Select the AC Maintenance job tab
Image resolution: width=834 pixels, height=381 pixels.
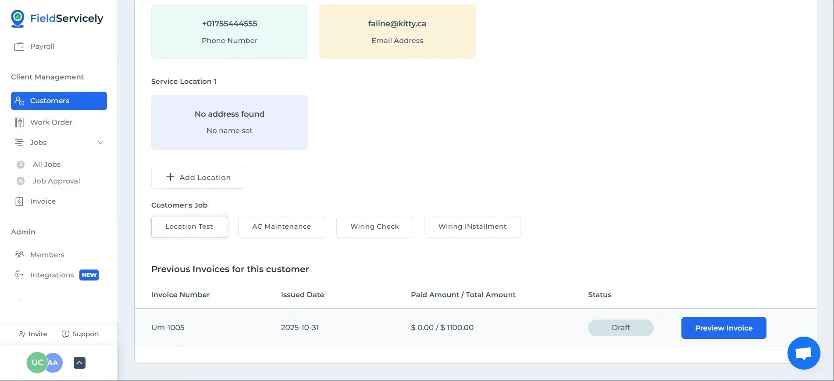(x=282, y=226)
